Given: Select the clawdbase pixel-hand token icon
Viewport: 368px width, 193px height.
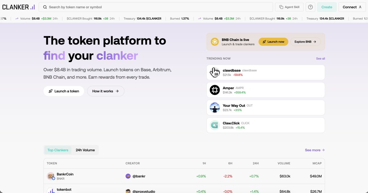Looking at the screenshot, I should click(x=215, y=72).
